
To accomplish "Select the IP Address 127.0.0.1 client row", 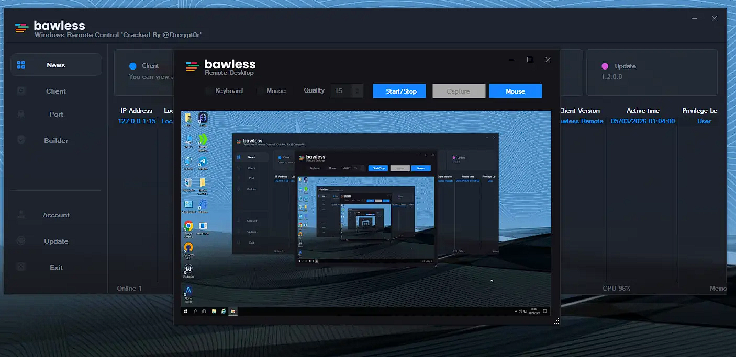I will click(x=136, y=121).
